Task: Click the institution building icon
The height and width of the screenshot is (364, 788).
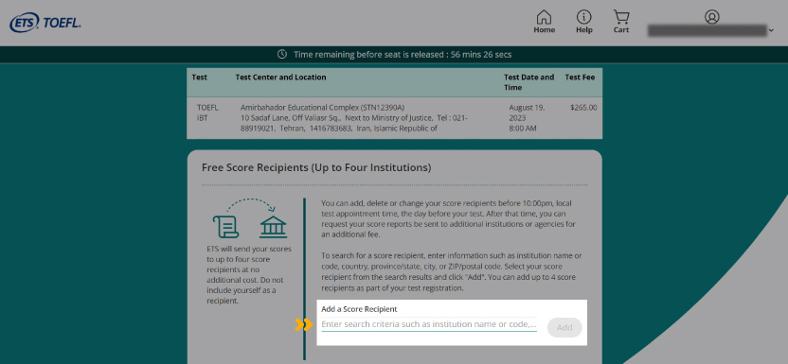Action: [x=274, y=227]
